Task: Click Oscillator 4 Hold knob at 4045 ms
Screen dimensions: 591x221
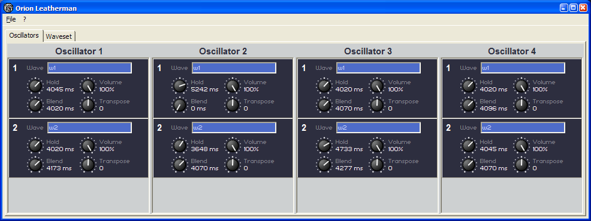Action: point(469,146)
